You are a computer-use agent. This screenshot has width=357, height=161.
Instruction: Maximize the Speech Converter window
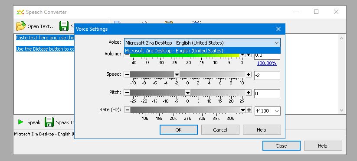tap(316, 12)
